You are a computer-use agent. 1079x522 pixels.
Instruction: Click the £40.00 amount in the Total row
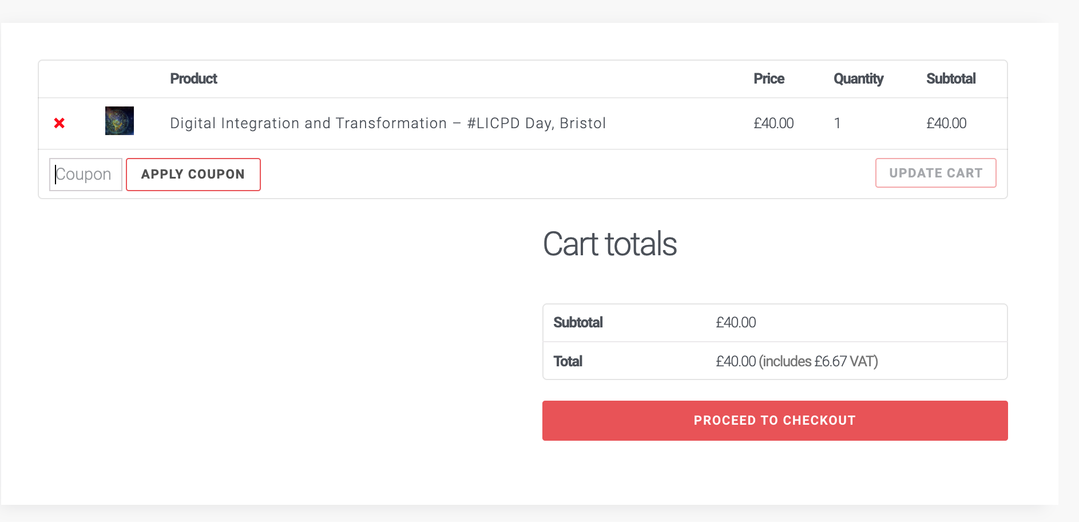click(736, 362)
